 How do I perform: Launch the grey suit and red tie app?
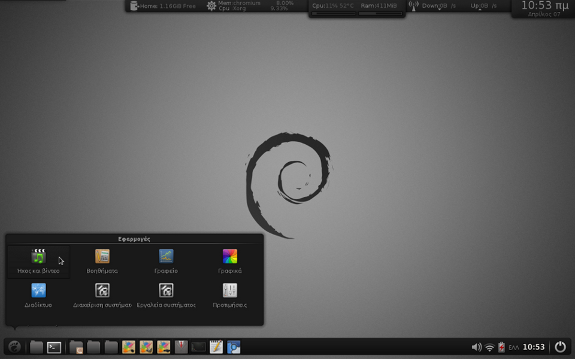pos(181,347)
